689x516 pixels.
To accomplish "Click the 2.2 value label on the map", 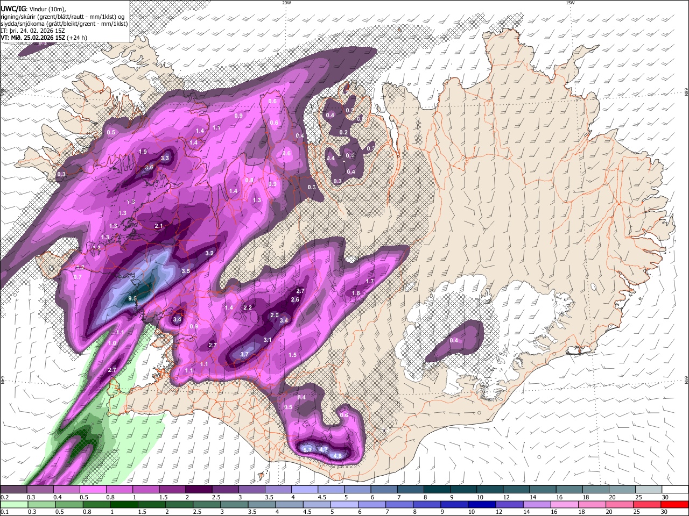I will click(248, 308).
